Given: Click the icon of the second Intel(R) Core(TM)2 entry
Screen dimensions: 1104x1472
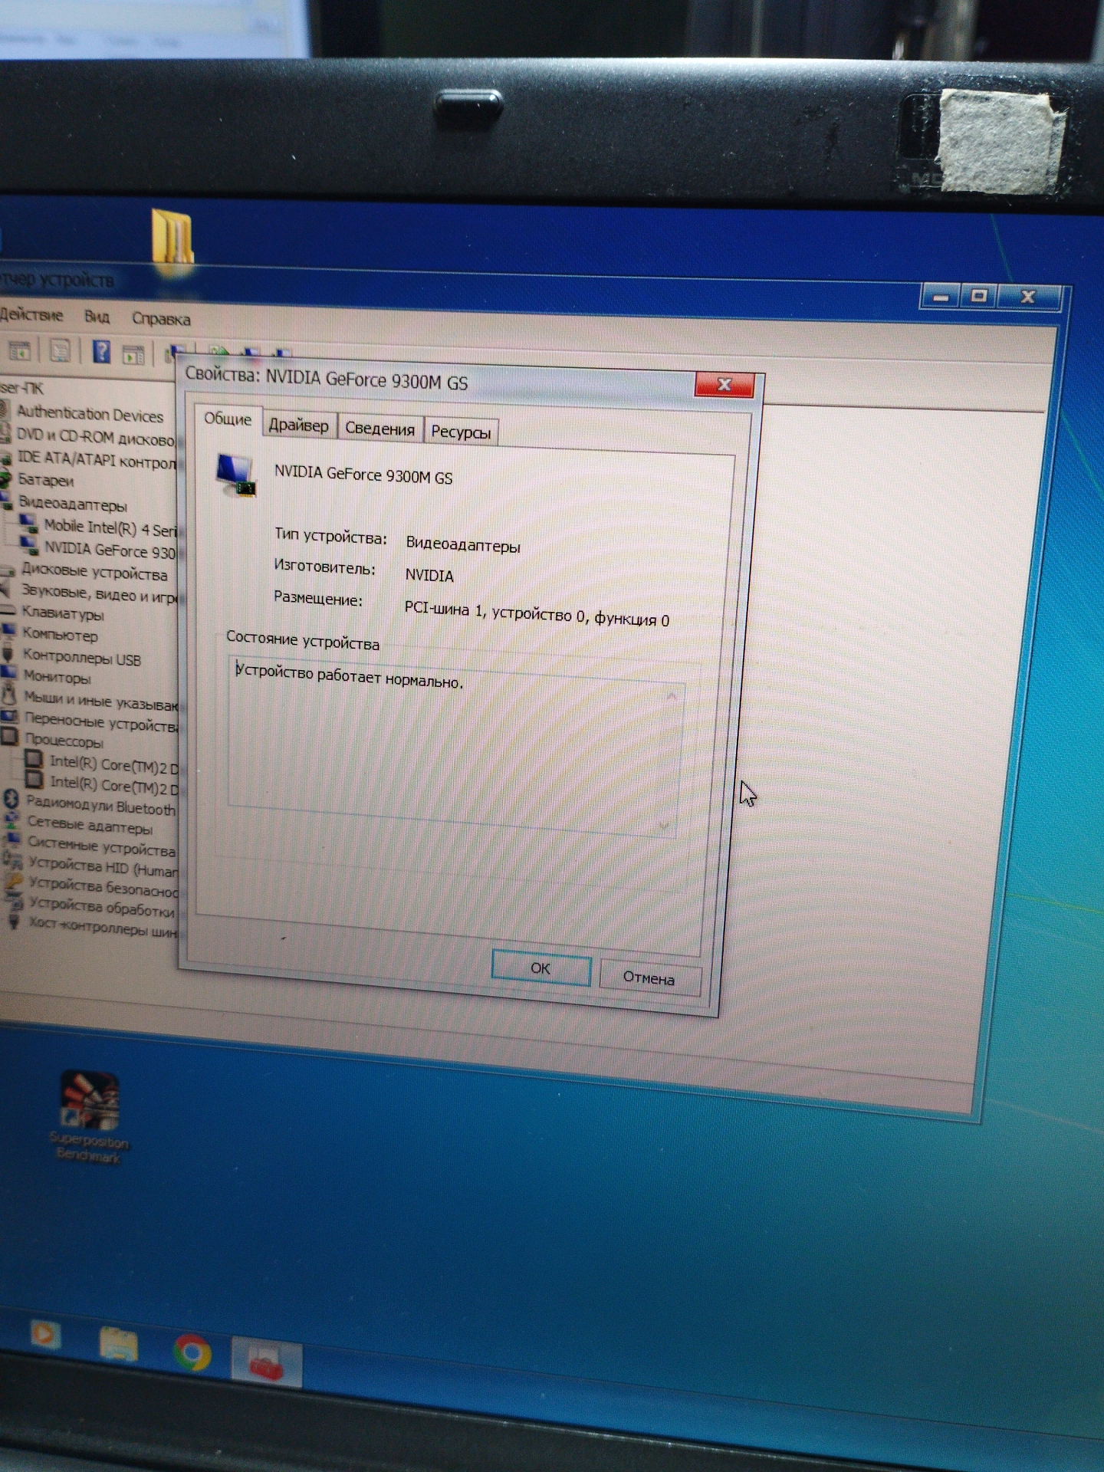Looking at the screenshot, I should (34, 780).
